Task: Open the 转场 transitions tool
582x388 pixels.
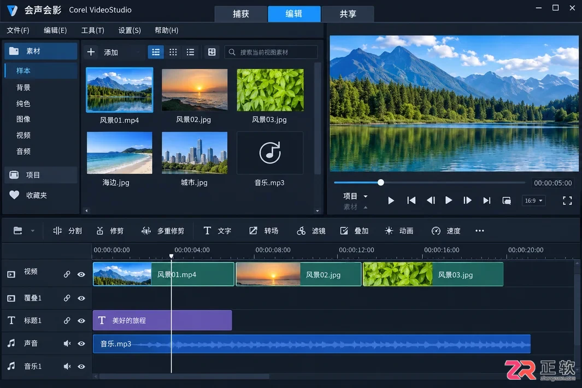Action: pos(263,231)
